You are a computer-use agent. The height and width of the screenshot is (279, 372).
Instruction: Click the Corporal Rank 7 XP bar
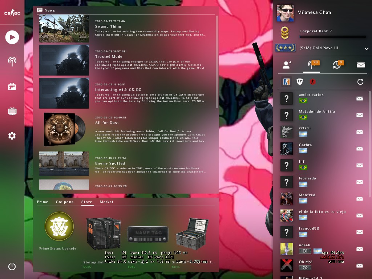tap(332, 37)
